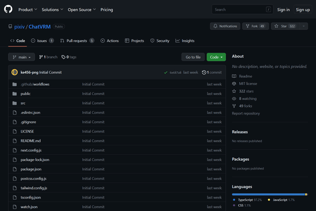316x211 pixels.
Task: Open the Open Source dropdown menu
Action: 82,10
